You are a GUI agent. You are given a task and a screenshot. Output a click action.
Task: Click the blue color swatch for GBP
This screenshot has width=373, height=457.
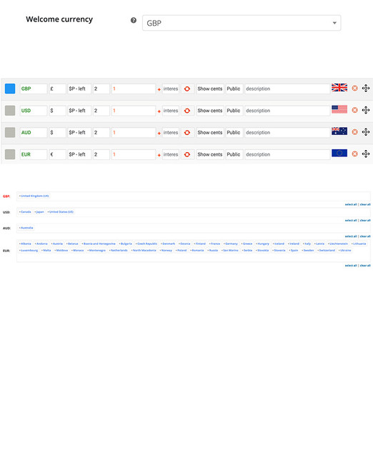pos(10,89)
